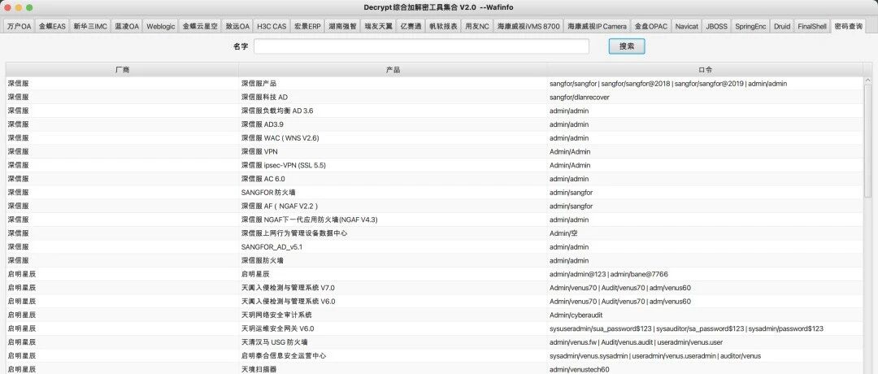Switch to the 海康威视IP Camera tab
Screen dimensions: 878x374
(597, 26)
